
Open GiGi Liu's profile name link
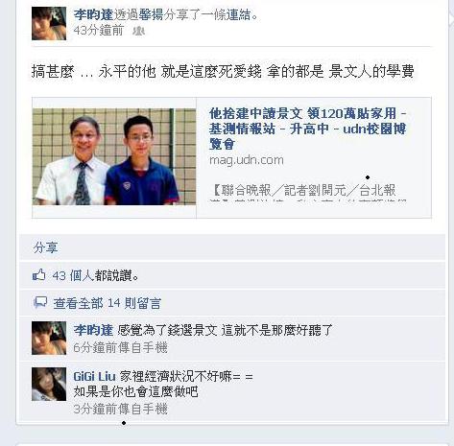click(x=94, y=376)
